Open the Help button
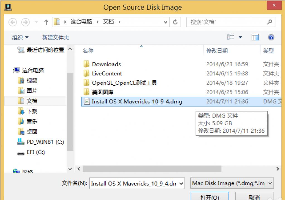The image size is (285, 200). point(271,37)
